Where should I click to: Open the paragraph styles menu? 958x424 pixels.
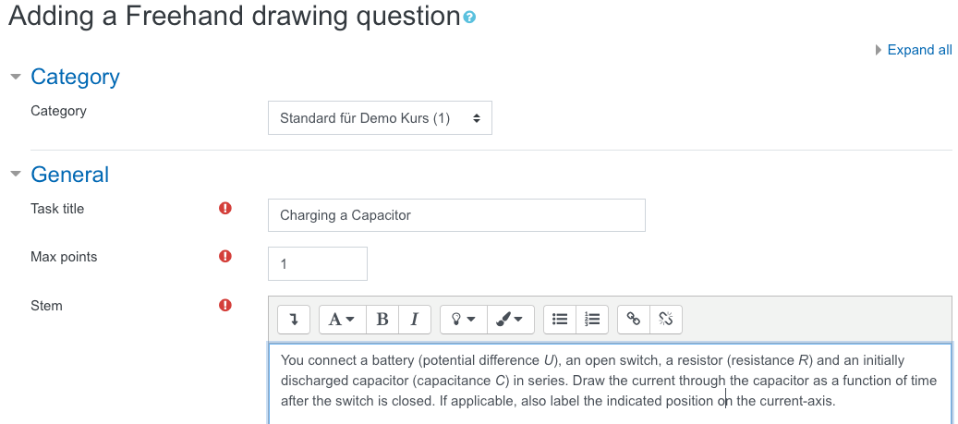(342, 320)
